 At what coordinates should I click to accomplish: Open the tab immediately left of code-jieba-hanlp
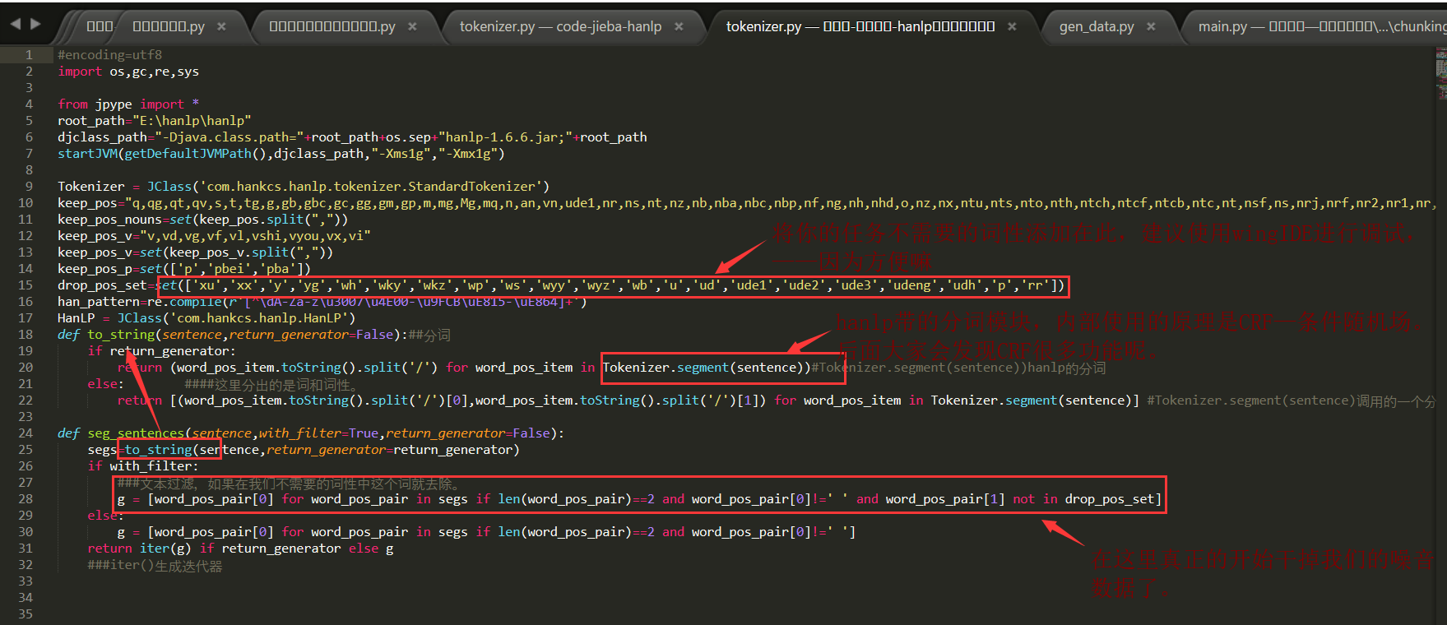point(332,26)
